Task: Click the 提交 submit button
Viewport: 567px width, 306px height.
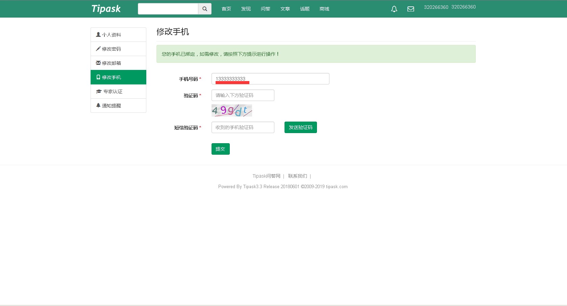Action: click(x=221, y=149)
